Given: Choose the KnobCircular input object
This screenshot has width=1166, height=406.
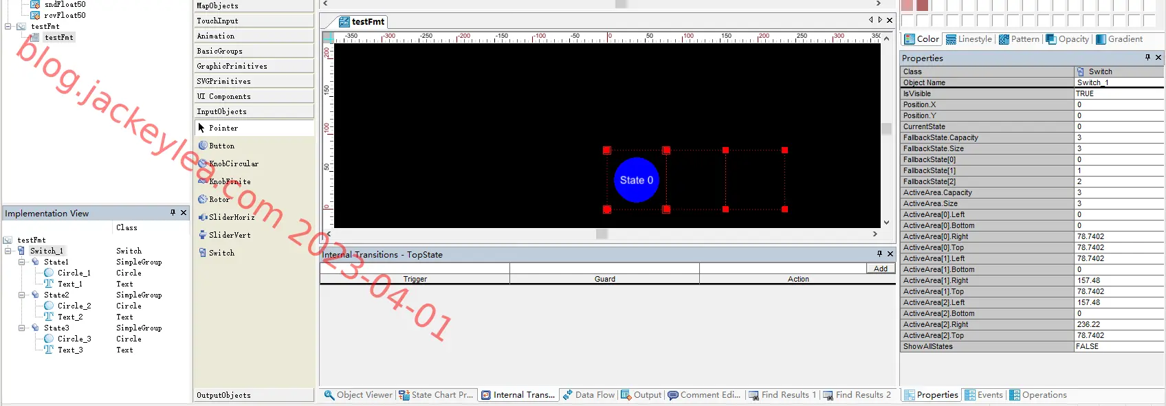Looking at the screenshot, I should coord(233,163).
